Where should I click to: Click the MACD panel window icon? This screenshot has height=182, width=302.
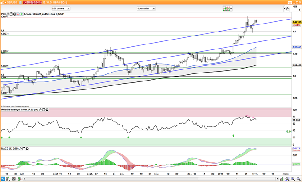(24, 149)
